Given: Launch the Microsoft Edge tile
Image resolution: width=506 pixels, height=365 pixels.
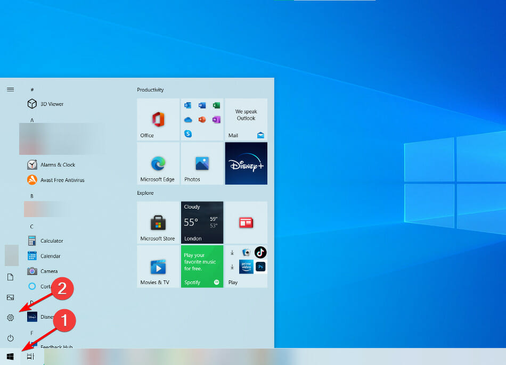Looking at the screenshot, I should [158, 163].
